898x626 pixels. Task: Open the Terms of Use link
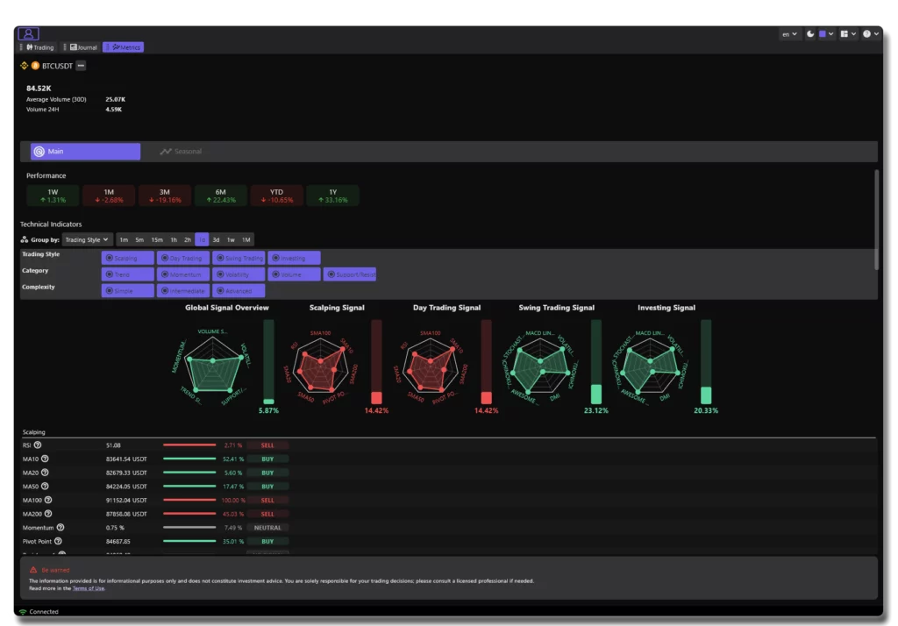89,588
